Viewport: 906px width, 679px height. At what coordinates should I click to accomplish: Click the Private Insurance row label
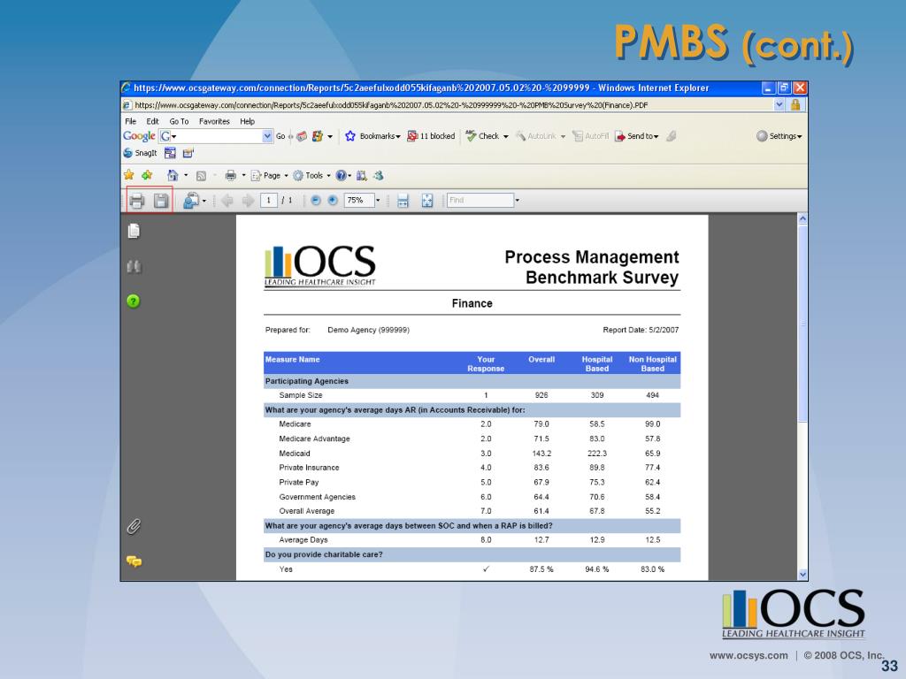[309, 468]
